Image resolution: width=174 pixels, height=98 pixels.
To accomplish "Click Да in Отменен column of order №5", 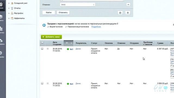I will (118, 49).
